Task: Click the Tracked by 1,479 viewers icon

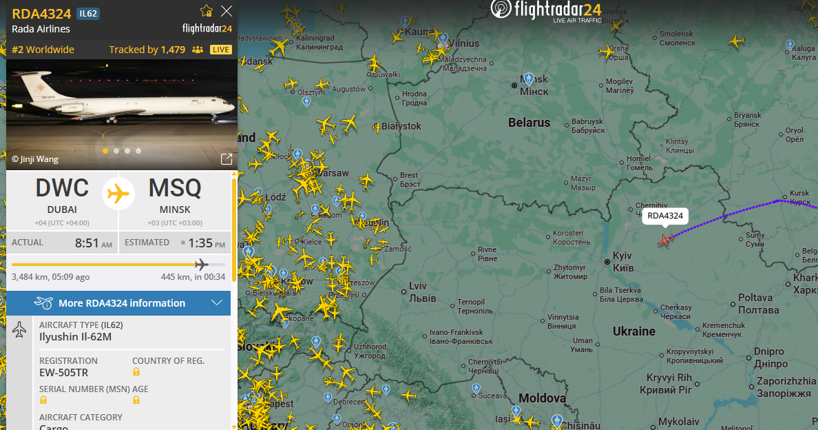Action: (x=197, y=50)
